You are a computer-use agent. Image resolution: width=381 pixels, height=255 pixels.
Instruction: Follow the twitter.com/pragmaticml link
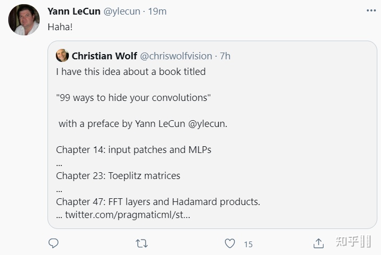127,215
